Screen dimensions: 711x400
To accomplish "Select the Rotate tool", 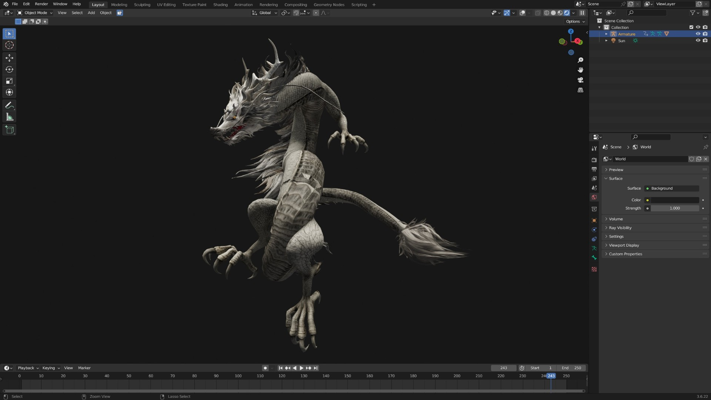I will [9, 69].
